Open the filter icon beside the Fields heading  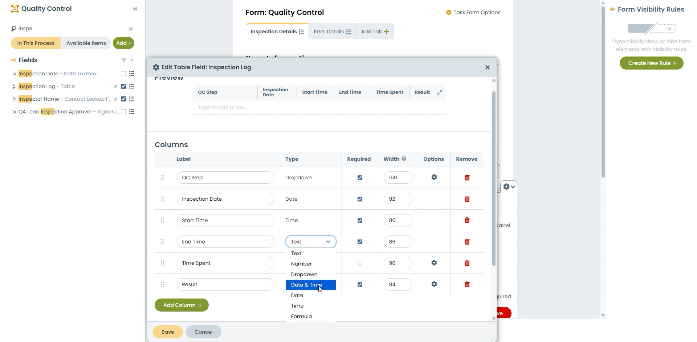(x=124, y=60)
